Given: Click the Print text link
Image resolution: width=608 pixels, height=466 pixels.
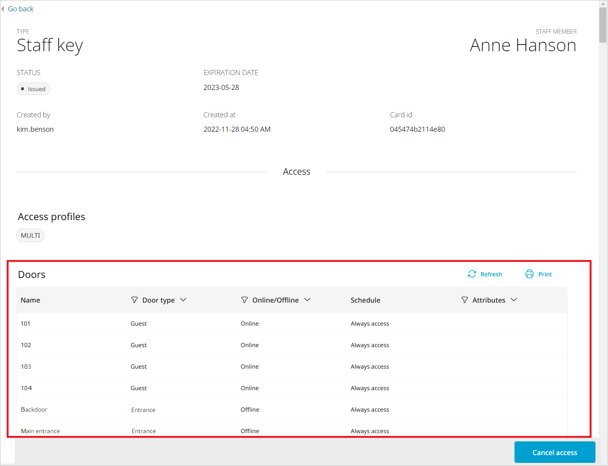Looking at the screenshot, I should (545, 274).
